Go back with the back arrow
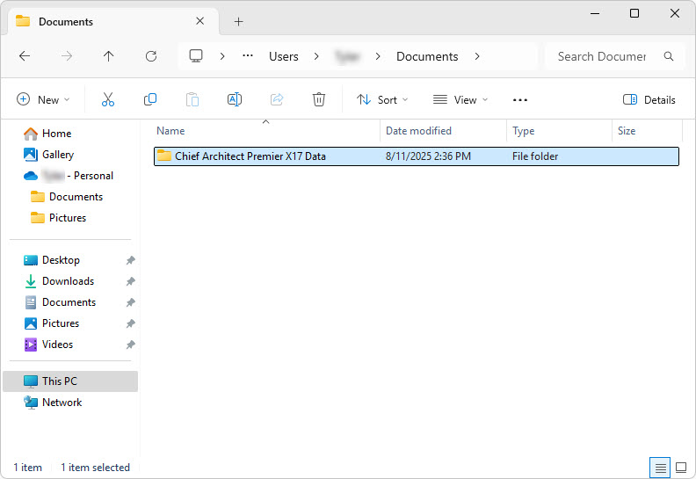Image resolution: width=696 pixels, height=479 pixels. [x=25, y=56]
